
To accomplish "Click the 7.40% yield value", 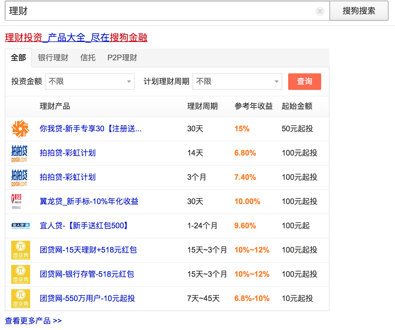I will click(245, 177).
